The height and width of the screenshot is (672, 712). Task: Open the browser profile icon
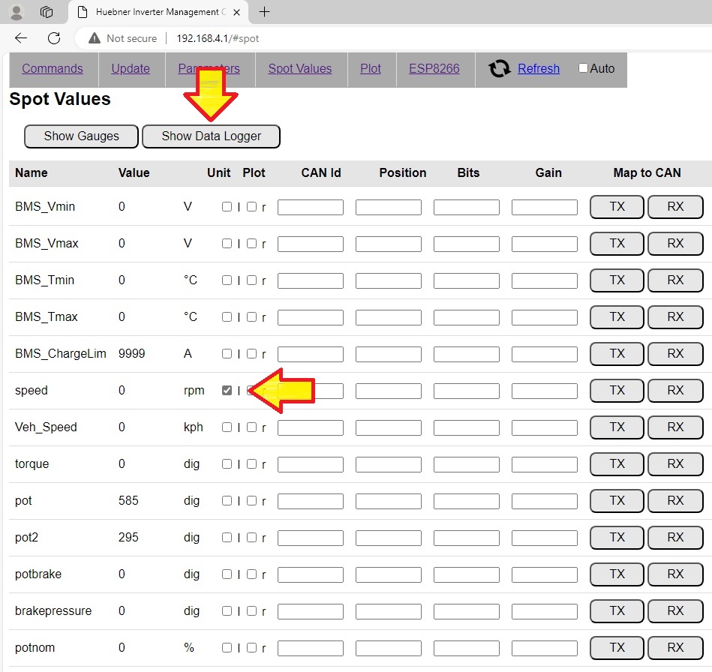pyautogui.click(x=17, y=12)
